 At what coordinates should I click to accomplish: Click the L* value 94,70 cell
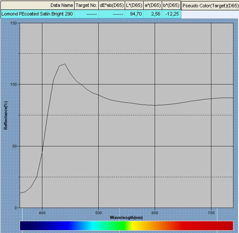(x=134, y=14)
